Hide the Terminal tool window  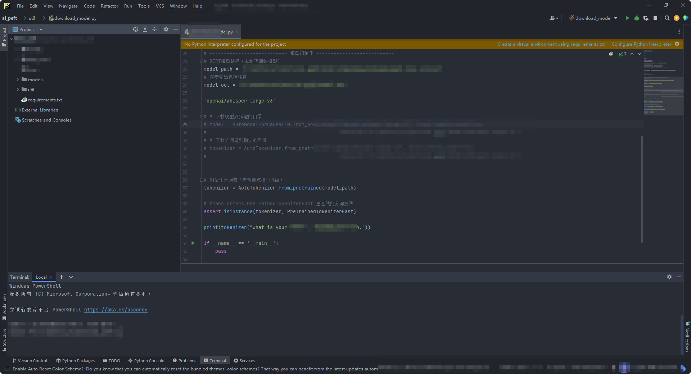pos(679,277)
